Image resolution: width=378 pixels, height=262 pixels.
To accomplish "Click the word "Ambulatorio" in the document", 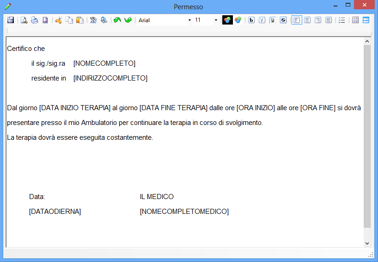I will 99,123.
